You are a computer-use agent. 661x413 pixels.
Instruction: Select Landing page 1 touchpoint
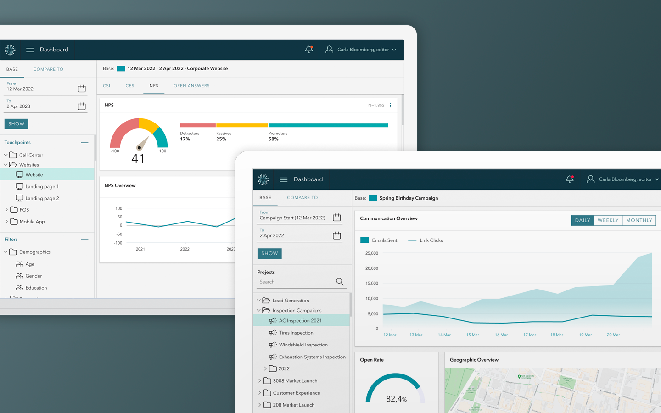(x=37, y=187)
